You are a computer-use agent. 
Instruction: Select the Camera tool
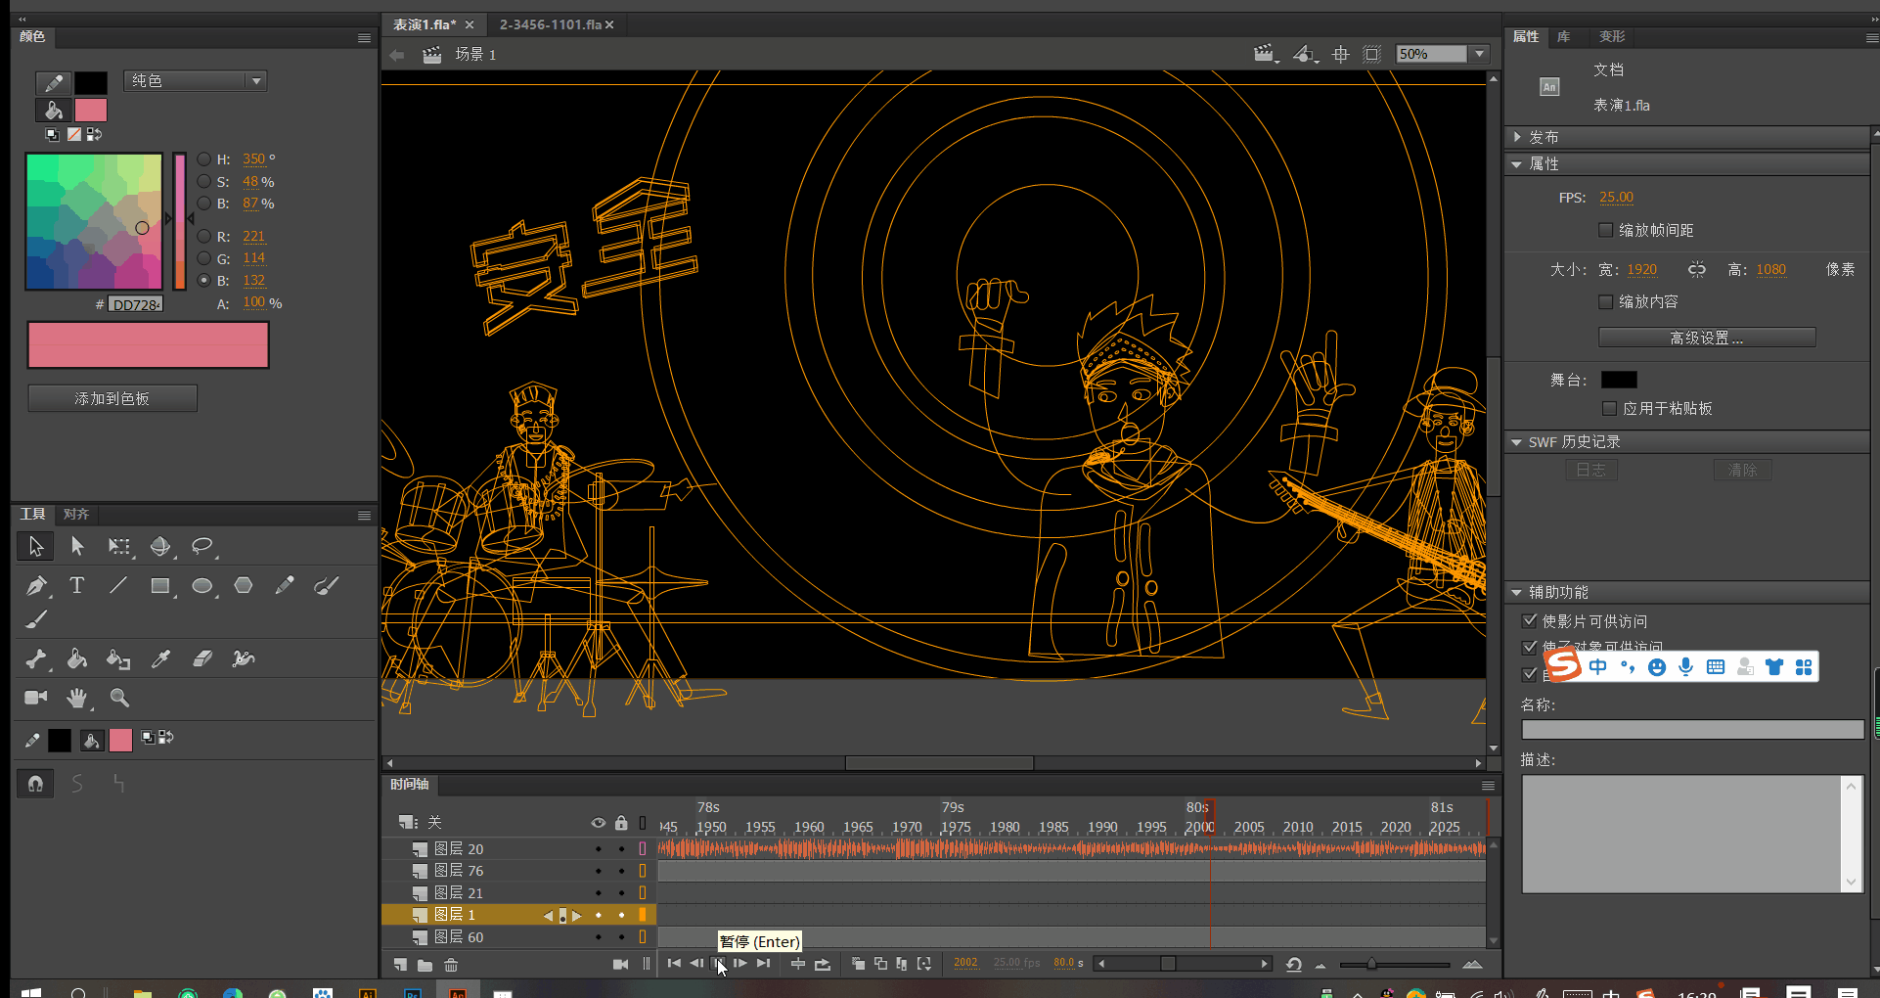pyautogui.click(x=35, y=698)
